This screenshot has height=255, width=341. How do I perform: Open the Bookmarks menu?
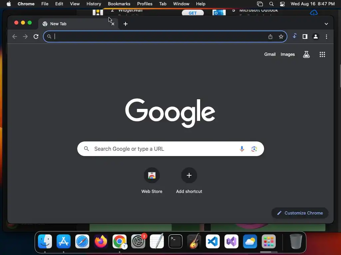point(119,4)
